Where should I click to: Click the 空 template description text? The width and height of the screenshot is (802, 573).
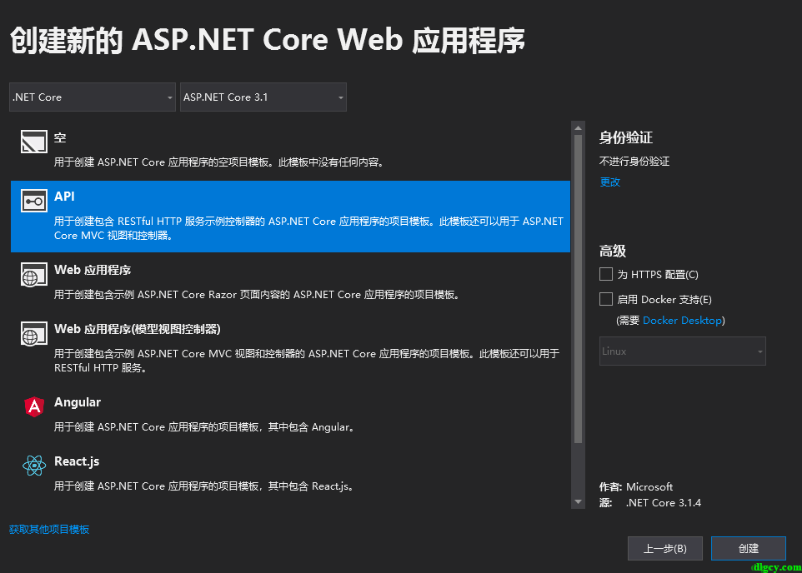pyautogui.click(x=220, y=162)
